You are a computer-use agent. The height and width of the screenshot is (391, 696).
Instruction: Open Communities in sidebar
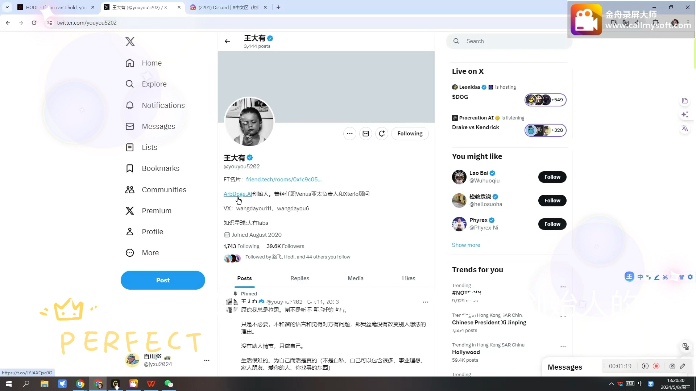point(156,190)
